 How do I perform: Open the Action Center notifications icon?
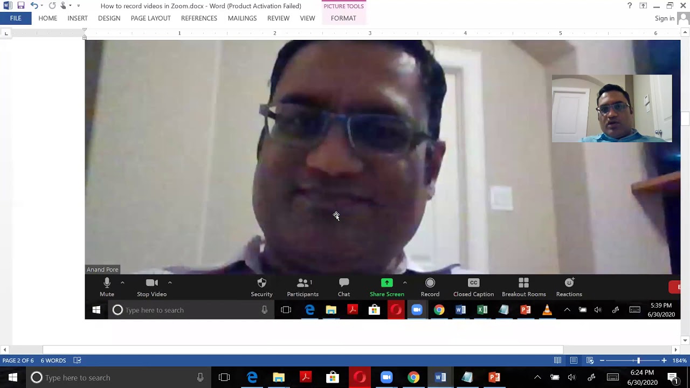(x=672, y=377)
